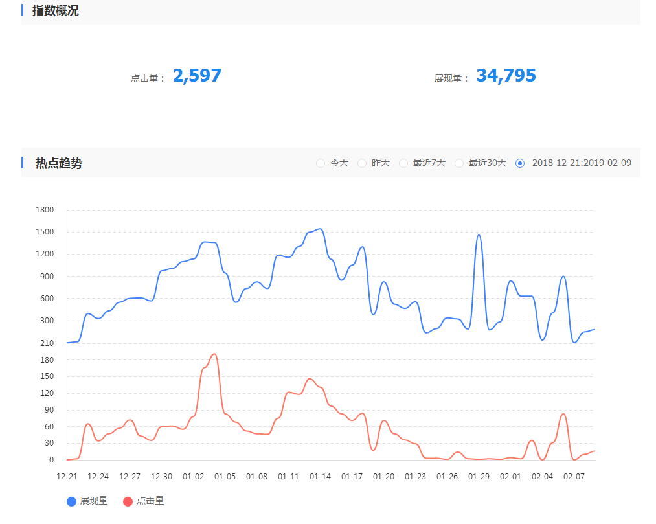Click the 1800 label on the y-axis
The height and width of the screenshot is (524, 656).
pyautogui.click(x=45, y=210)
